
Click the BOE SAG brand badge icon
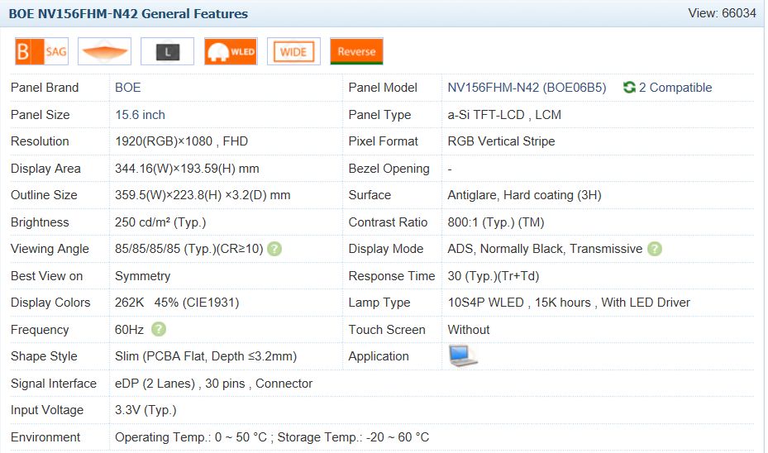[41, 51]
